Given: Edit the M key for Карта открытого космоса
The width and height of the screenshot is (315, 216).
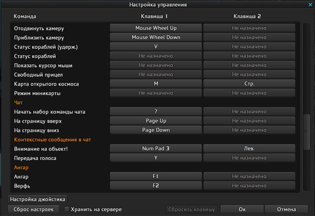Looking at the screenshot, I should pyautogui.click(x=156, y=83).
